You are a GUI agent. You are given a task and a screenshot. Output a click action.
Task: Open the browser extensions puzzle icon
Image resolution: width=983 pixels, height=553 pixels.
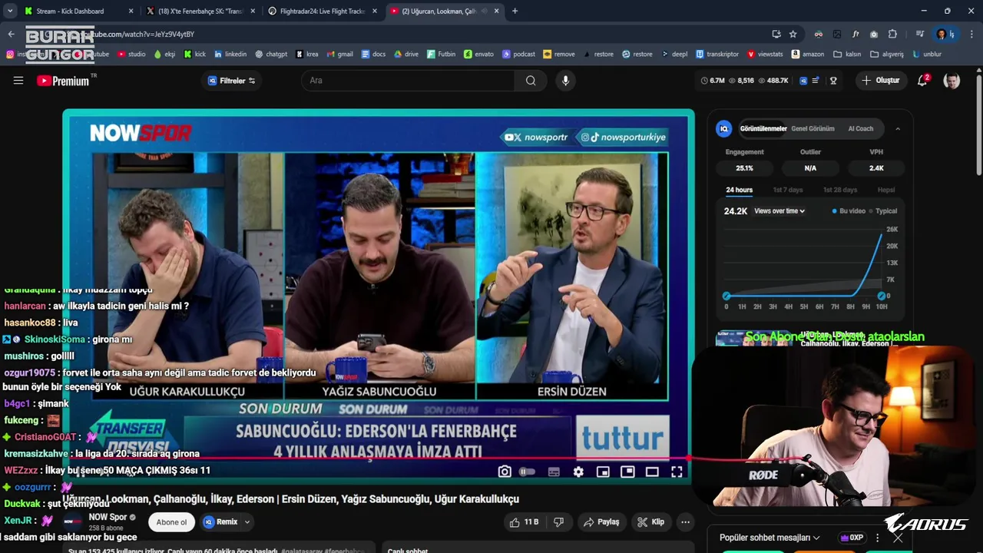[x=892, y=34]
